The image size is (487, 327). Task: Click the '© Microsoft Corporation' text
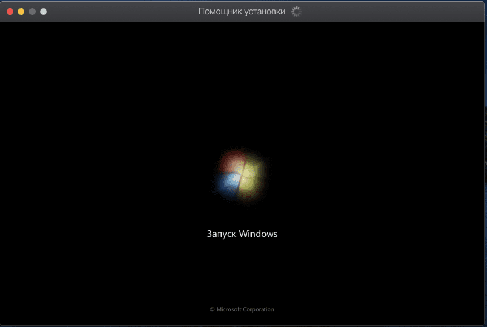tap(242, 309)
